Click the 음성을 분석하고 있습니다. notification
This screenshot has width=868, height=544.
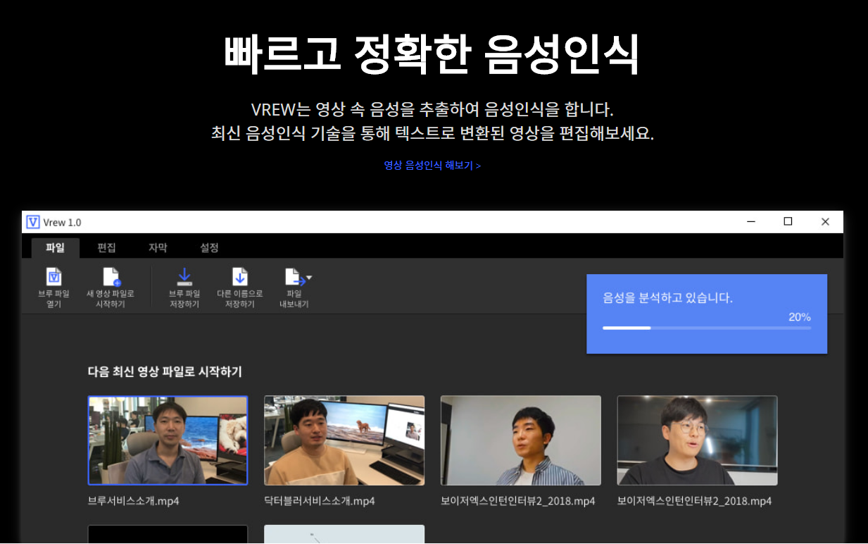pos(707,314)
